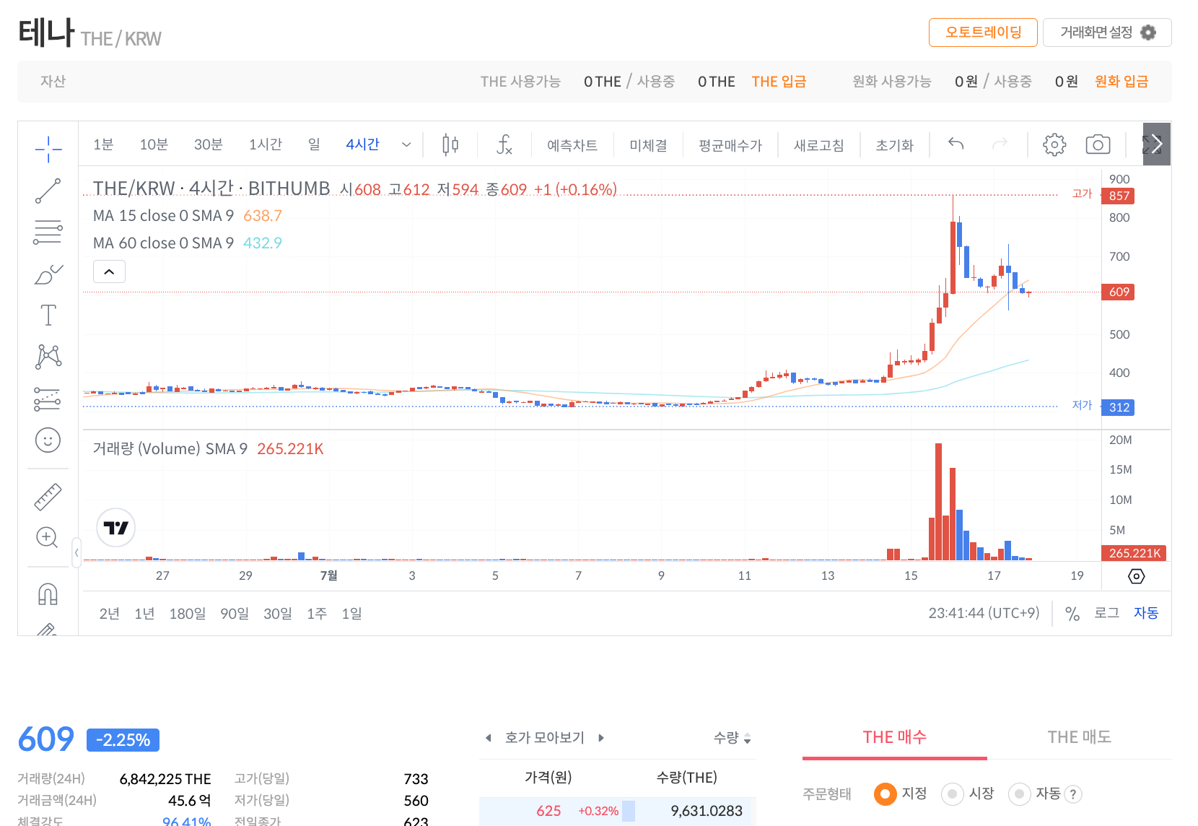Set chart range to 90일
This screenshot has width=1198, height=826.
235,614
